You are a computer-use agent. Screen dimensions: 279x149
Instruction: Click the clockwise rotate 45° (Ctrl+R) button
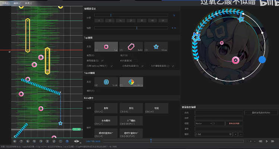[106, 133]
